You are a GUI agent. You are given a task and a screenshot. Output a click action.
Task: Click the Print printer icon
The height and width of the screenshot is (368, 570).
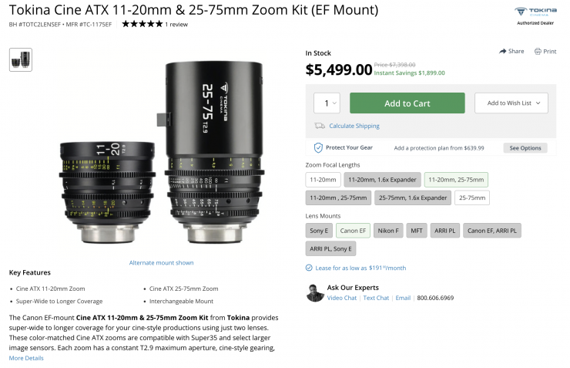[x=538, y=52]
